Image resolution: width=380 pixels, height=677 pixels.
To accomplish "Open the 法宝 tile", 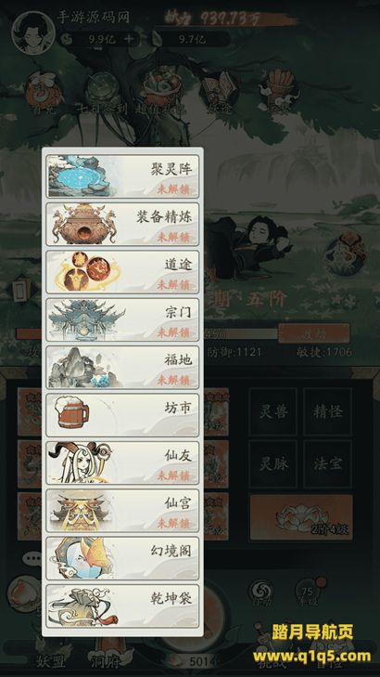I will [327, 464].
